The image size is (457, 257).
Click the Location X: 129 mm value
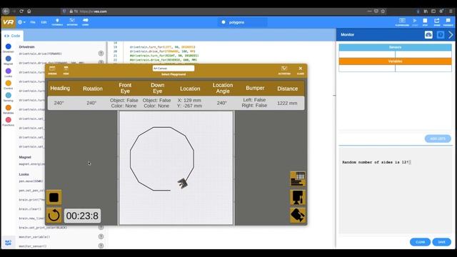pyautogui.click(x=189, y=100)
